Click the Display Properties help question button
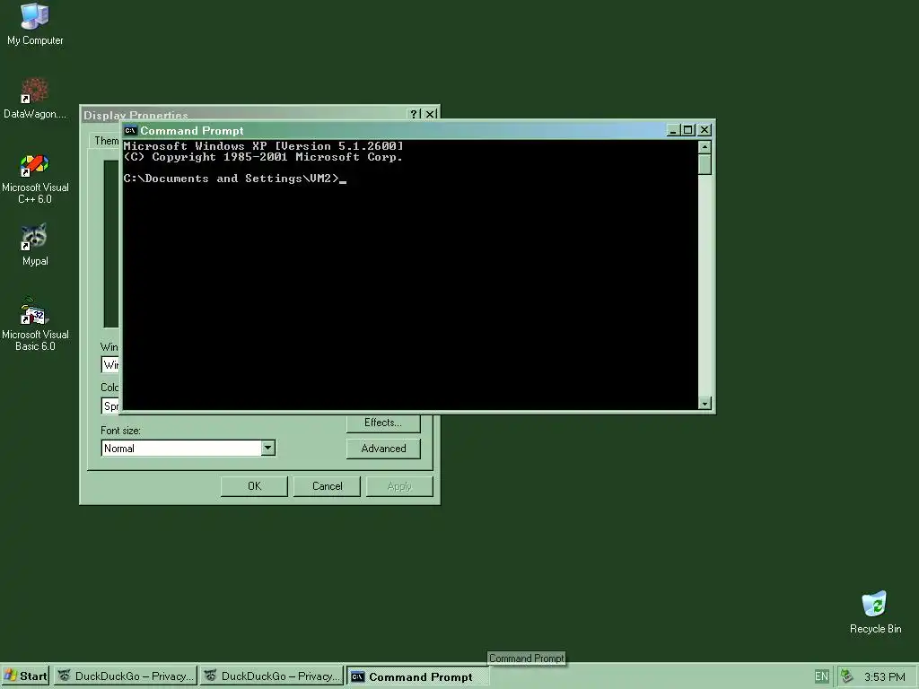The width and height of the screenshot is (919, 689). tap(414, 114)
